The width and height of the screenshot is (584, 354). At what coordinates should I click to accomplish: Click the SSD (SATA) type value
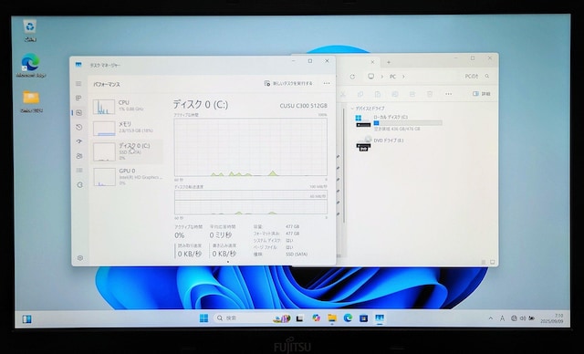[x=297, y=255]
